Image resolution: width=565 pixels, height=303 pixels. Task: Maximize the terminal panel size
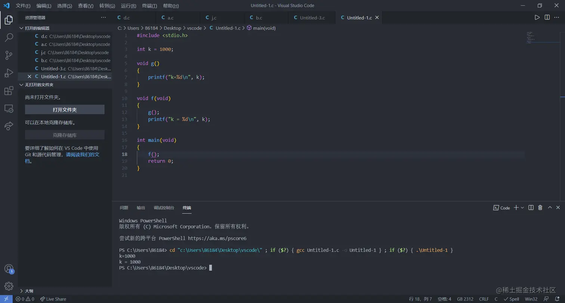[550, 208]
